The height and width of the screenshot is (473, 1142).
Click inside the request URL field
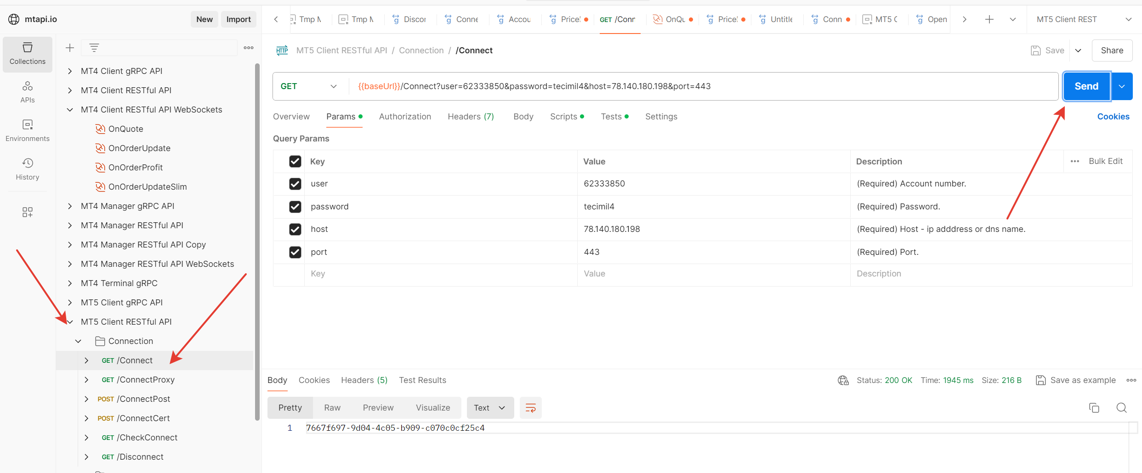click(643, 86)
